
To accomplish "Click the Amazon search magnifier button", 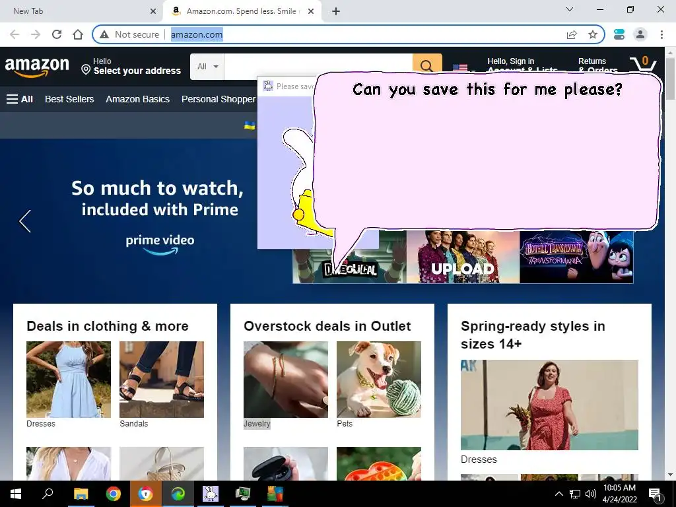I will click(427, 65).
